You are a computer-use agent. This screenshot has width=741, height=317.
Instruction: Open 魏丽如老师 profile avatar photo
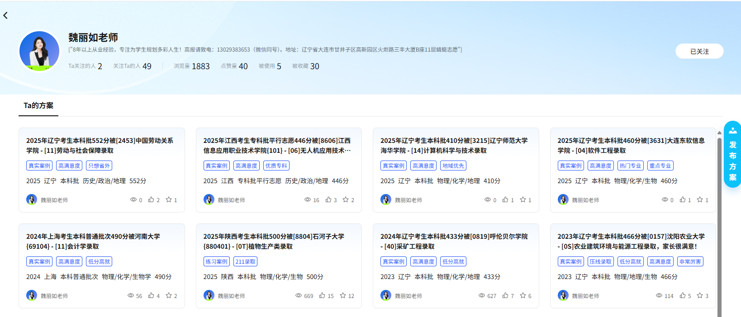point(39,51)
